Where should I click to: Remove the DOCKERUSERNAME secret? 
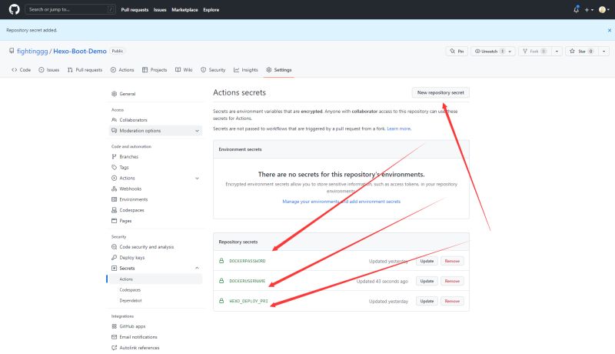pyautogui.click(x=452, y=281)
